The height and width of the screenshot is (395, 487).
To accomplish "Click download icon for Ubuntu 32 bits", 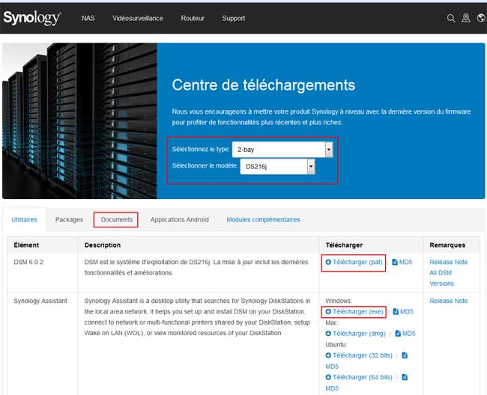I will [328, 355].
